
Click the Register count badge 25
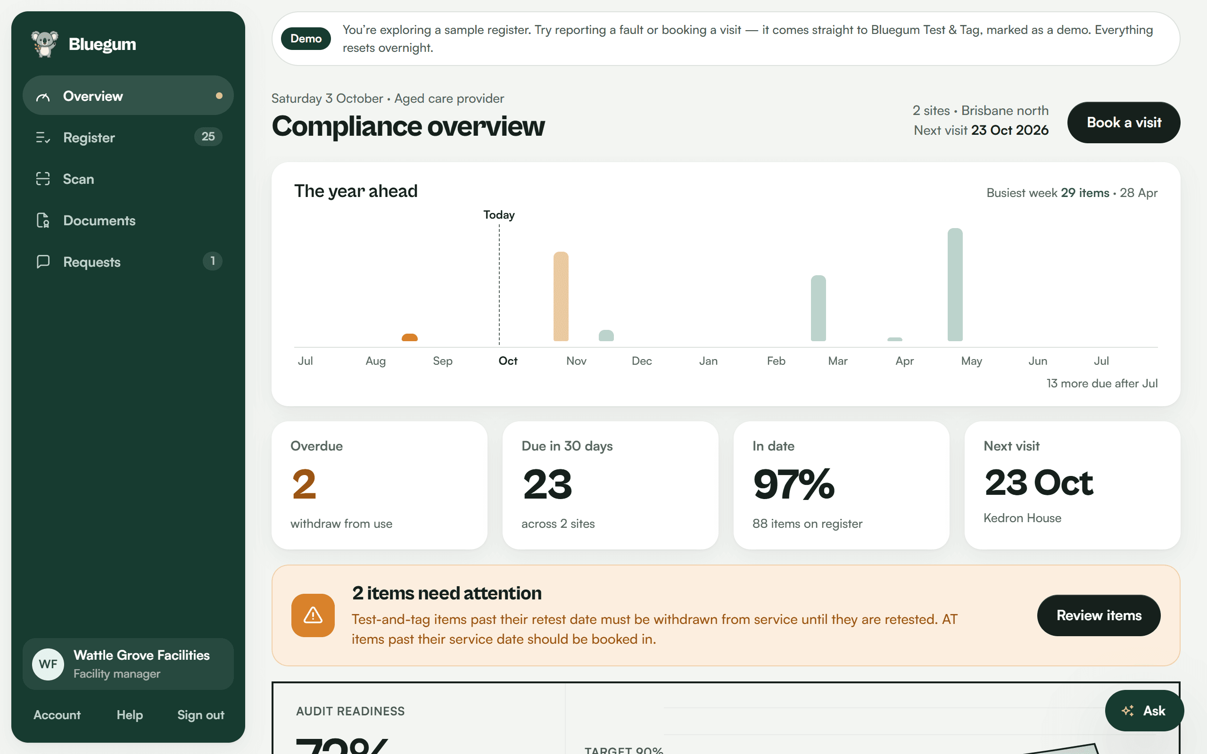click(x=208, y=137)
